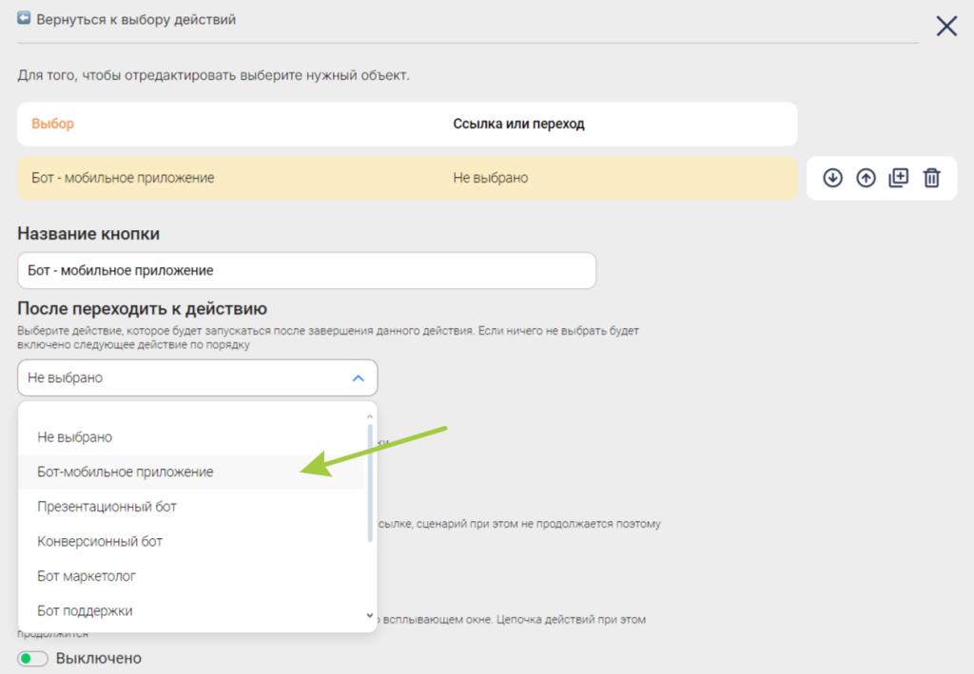Image resolution: width=974 pixels, height=674 pixels.
Task: Click the Не выбрано cell in highlighted row
Action: pos(491,178)
